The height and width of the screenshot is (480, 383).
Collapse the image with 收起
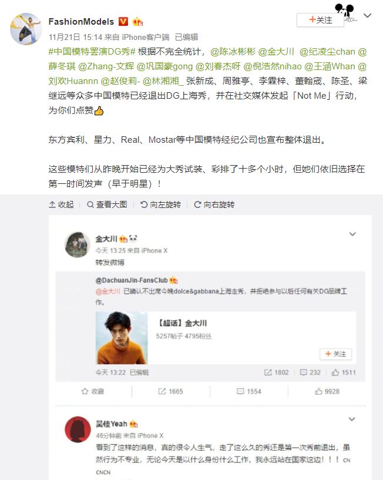click(x=61, y=204)
